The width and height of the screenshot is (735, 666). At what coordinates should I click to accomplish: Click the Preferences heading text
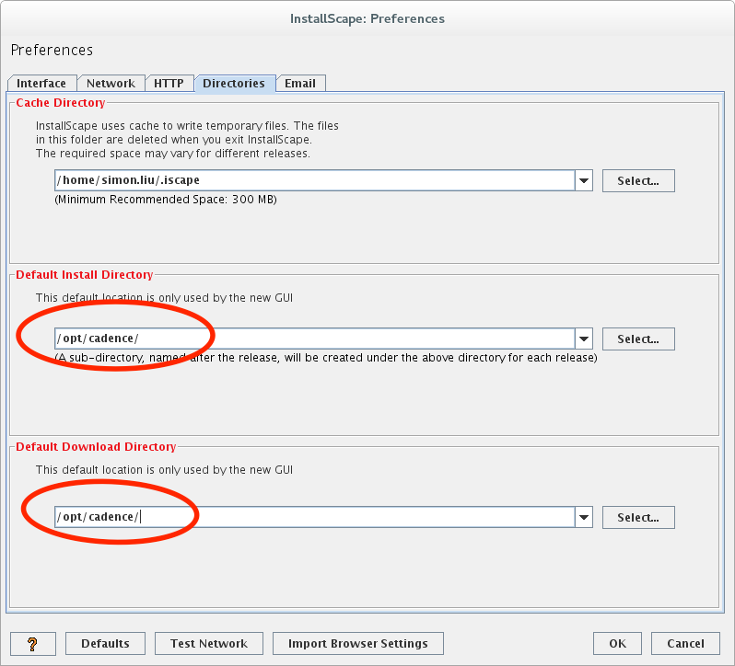tap(52, 50)
